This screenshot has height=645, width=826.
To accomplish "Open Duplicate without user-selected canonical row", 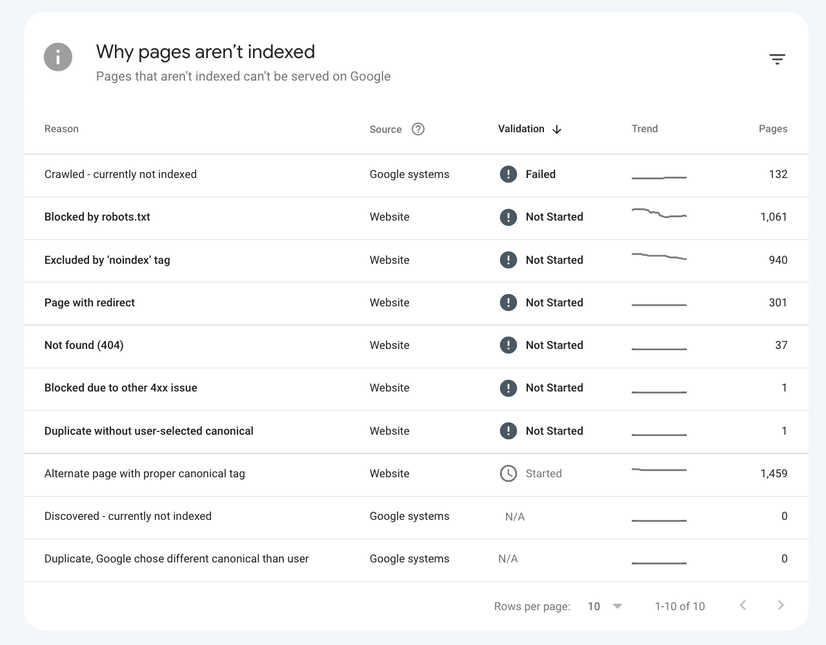I will click(x=416, y=432).
